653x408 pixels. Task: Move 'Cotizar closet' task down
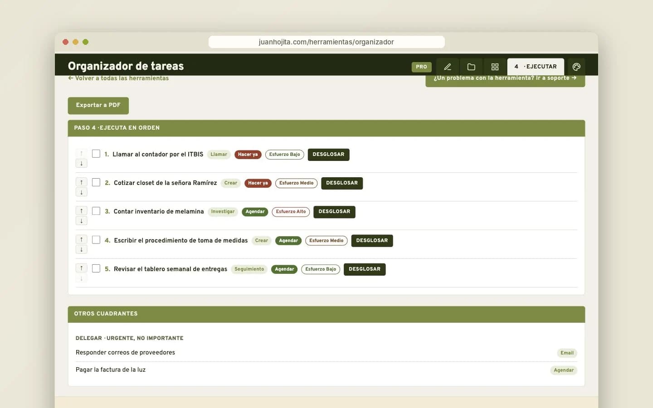click(82, 192)
